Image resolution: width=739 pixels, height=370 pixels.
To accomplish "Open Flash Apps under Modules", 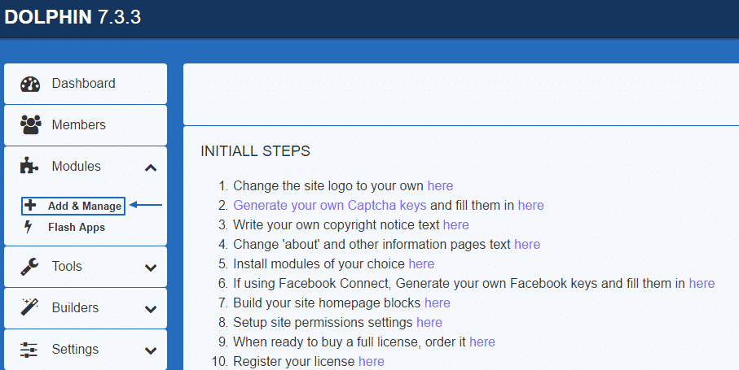I will [77, 228].
